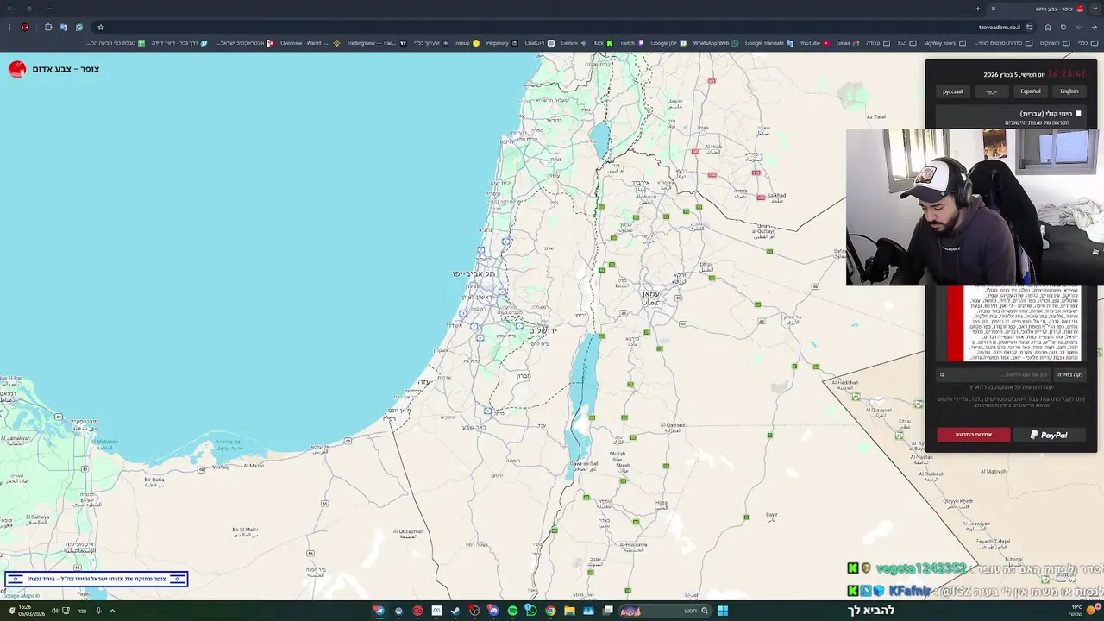The width and height of the screenshot is (1104, 621).
Task: Open the Google Translate bookmark
Action: coord(769,42)
